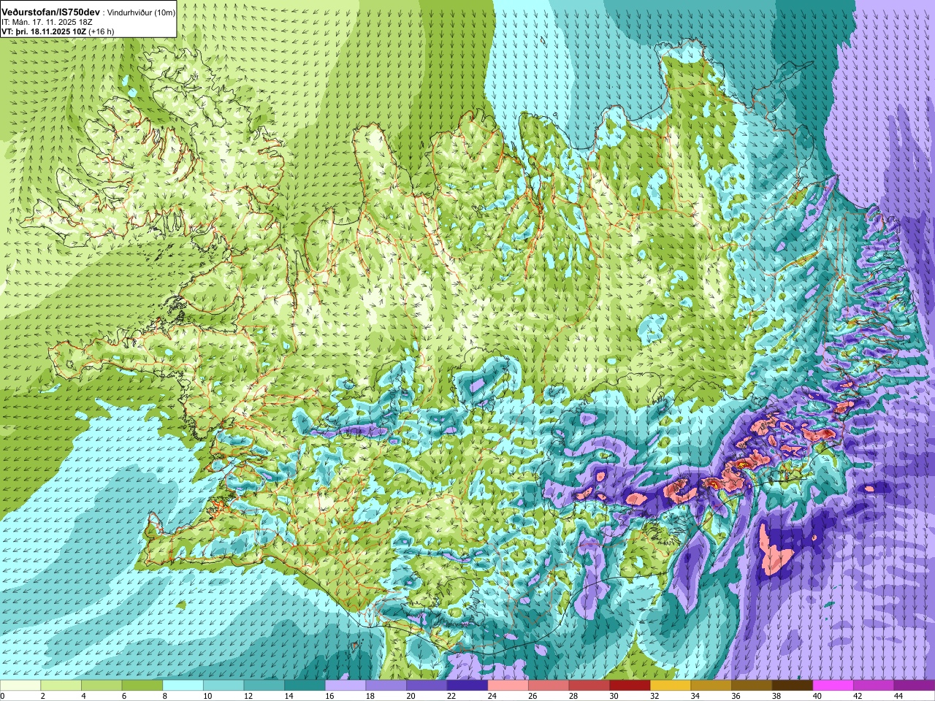Select the 38–40 dark brown legend swatch
935x701 pixels.
(793, 685)
